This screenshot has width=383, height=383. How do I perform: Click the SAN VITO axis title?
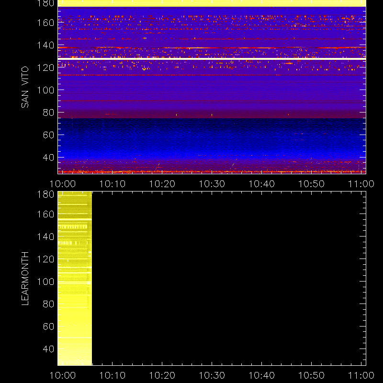click(x=25, y=87)
